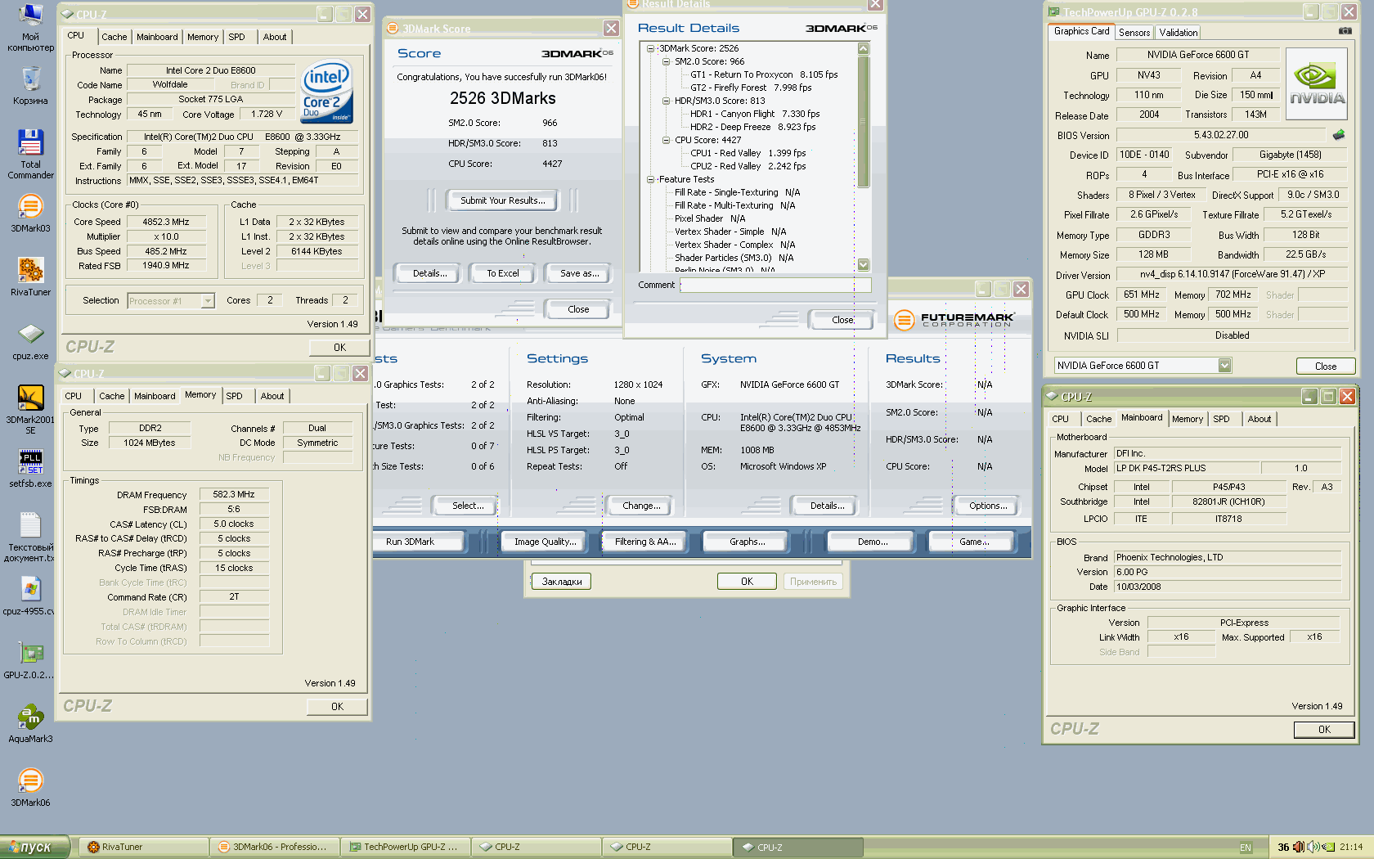The height and width of the screenshot is (859, 1374).
Task: Click the Закладки button
Action: pyautogui.click(x=562, y=582)
